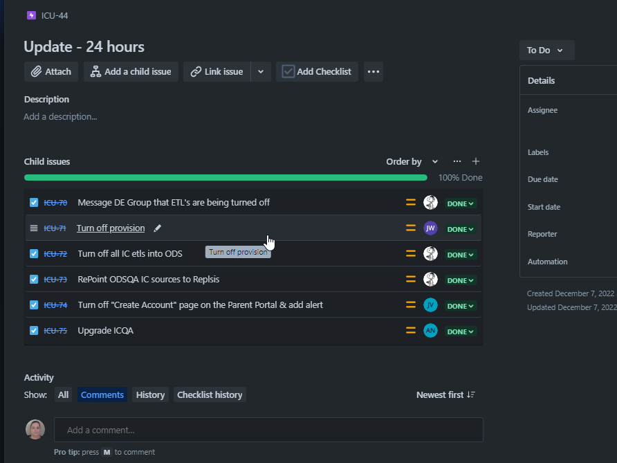Click the priority icon on ICU-75 row
The width and height of the screenshot is (617, 463).
coord(411,330)
